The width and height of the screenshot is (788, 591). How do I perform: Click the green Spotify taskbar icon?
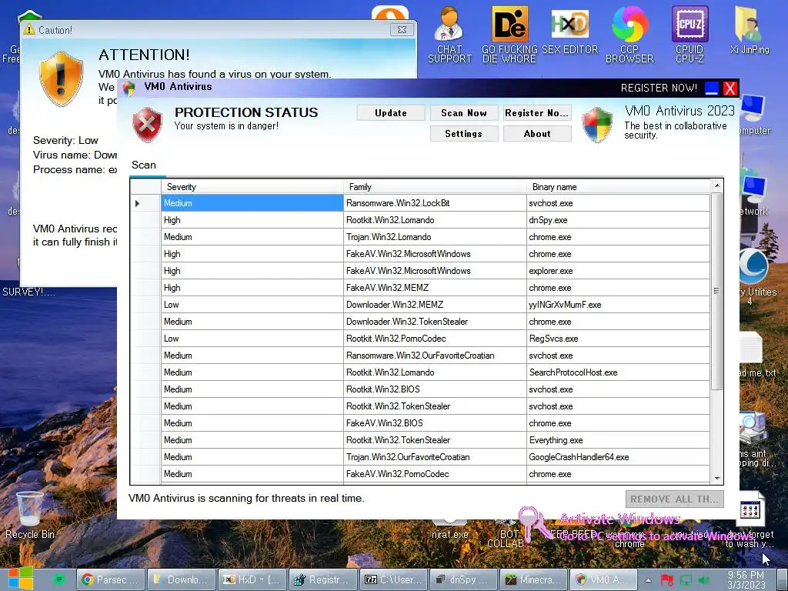(x=59, y=579)
